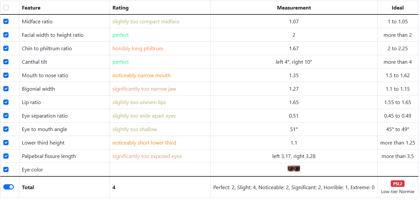Switch off the Total toggle

9,187
